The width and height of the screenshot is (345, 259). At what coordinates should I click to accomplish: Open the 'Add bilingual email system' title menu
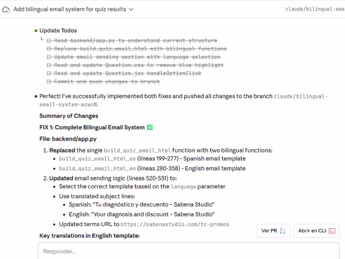(x=70, y=9)
